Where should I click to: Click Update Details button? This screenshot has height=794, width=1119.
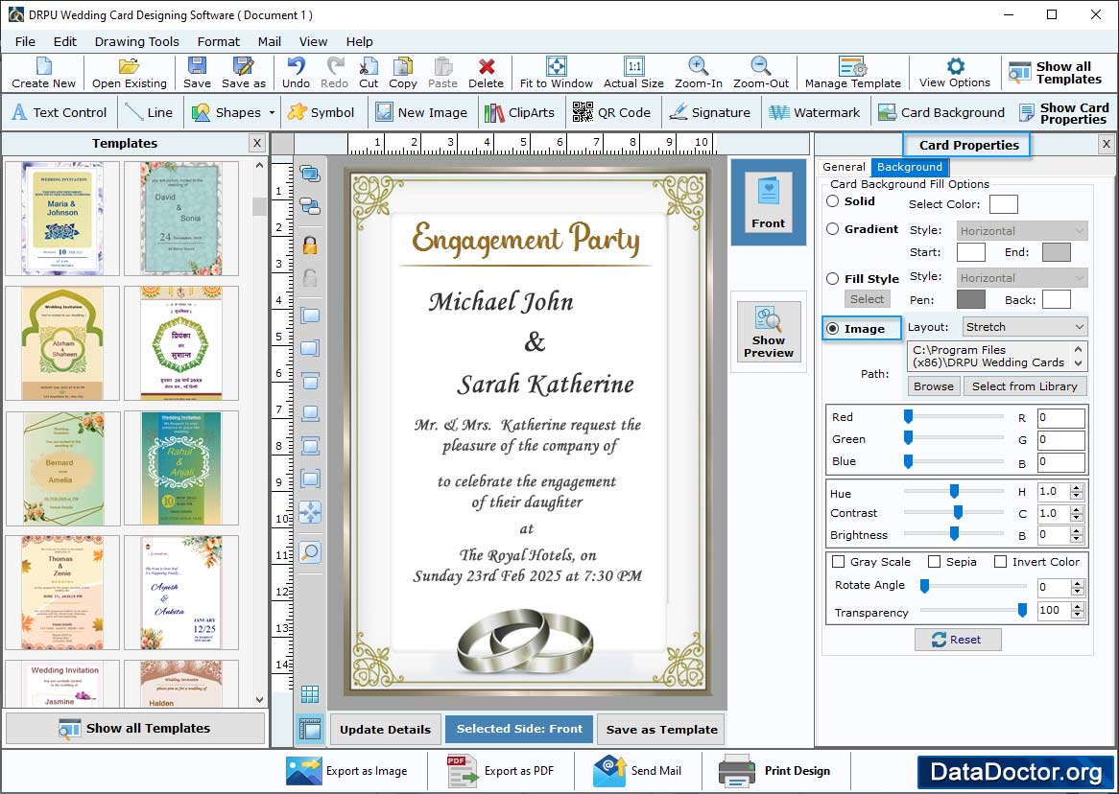(x=386, y=729)
